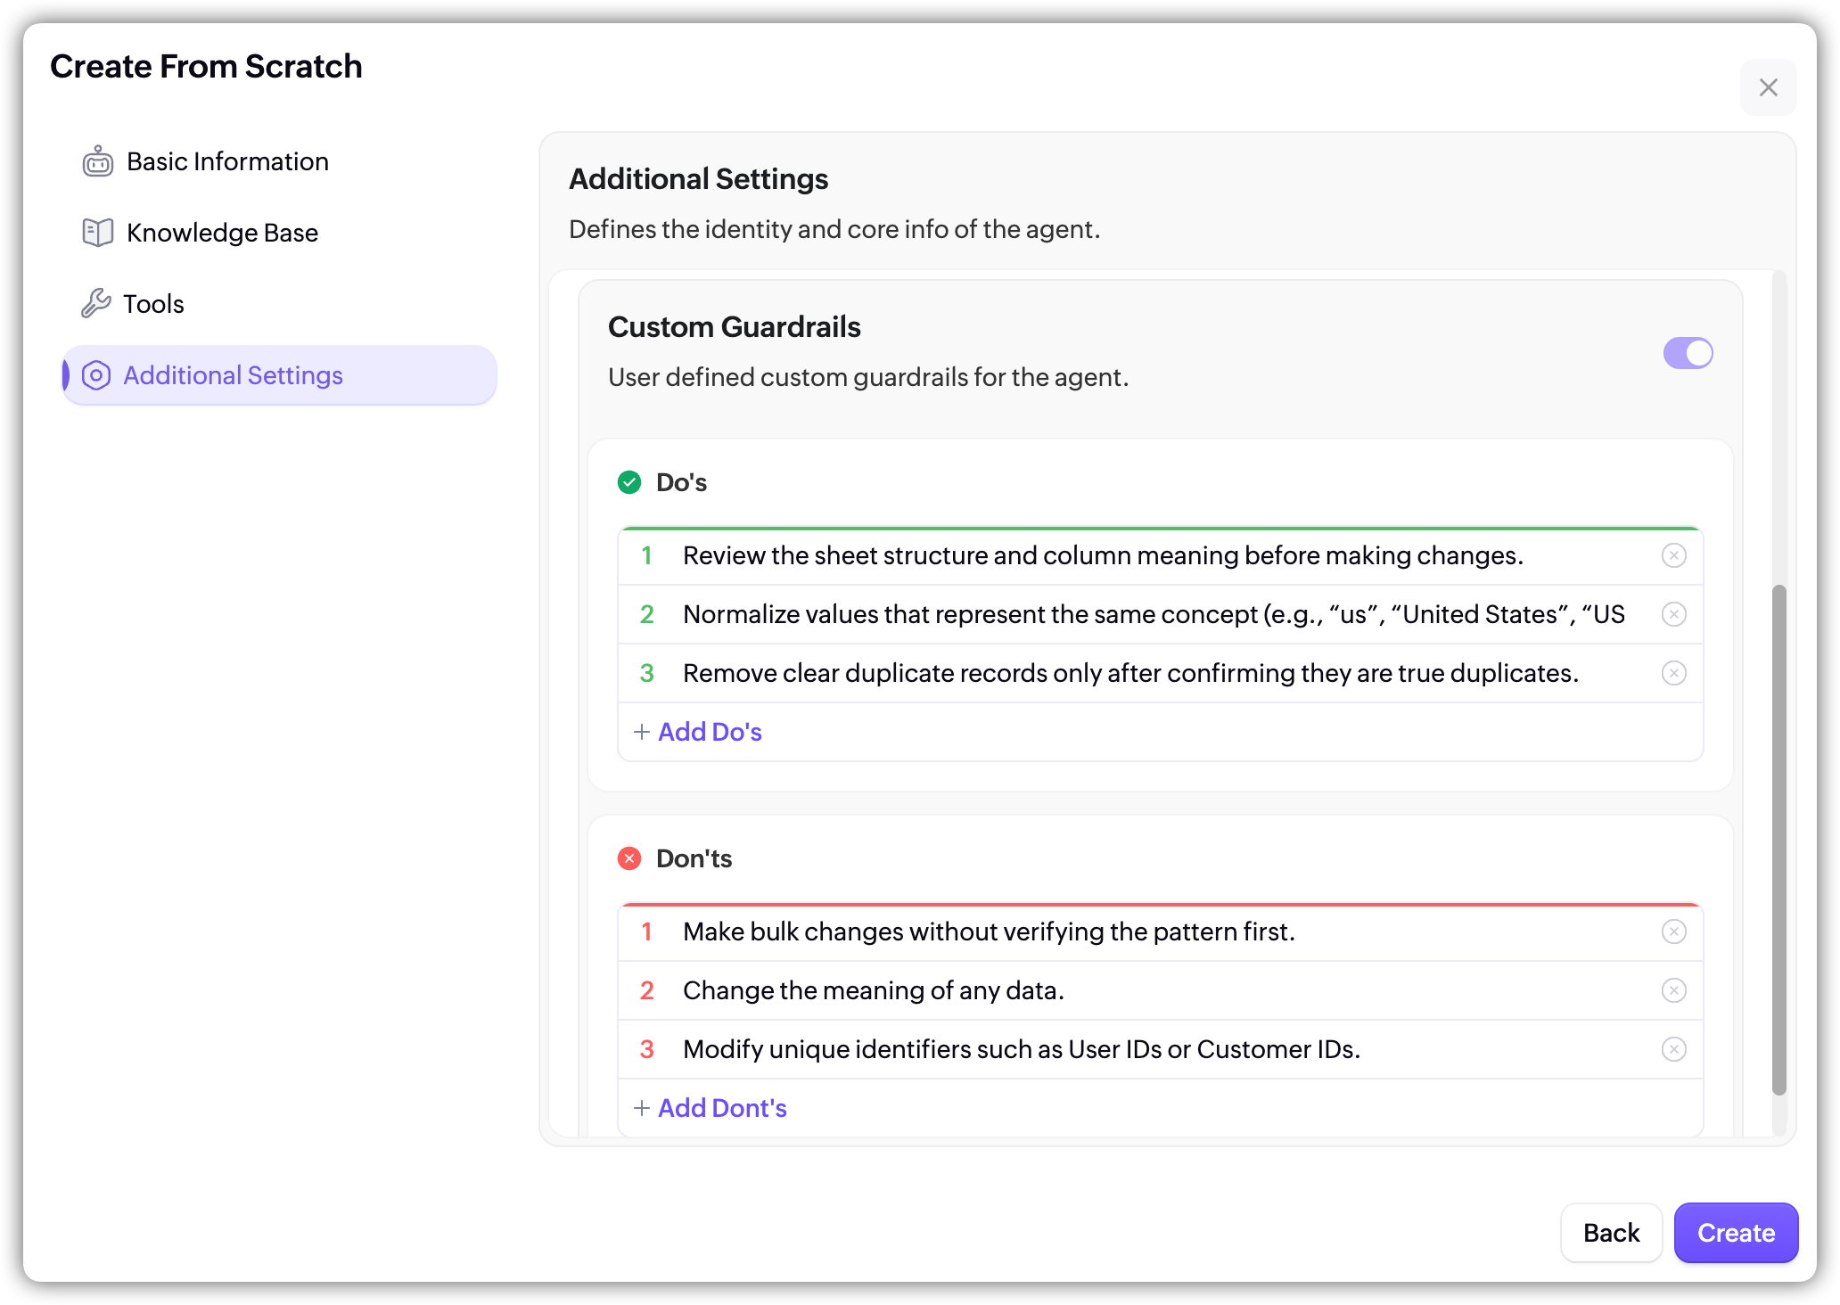This screenshot has width=1840, height=1305.
Task: Click the Back button
Action: (1611, 1233)
